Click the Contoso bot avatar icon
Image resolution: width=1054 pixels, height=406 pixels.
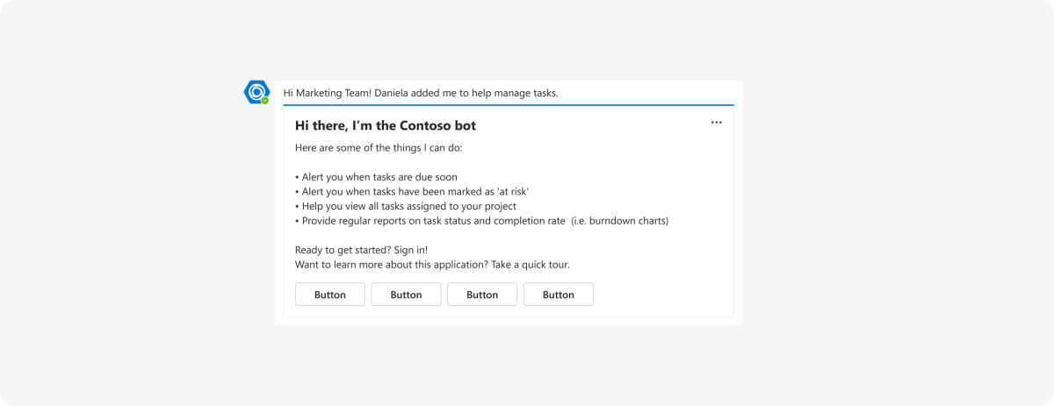256,92
